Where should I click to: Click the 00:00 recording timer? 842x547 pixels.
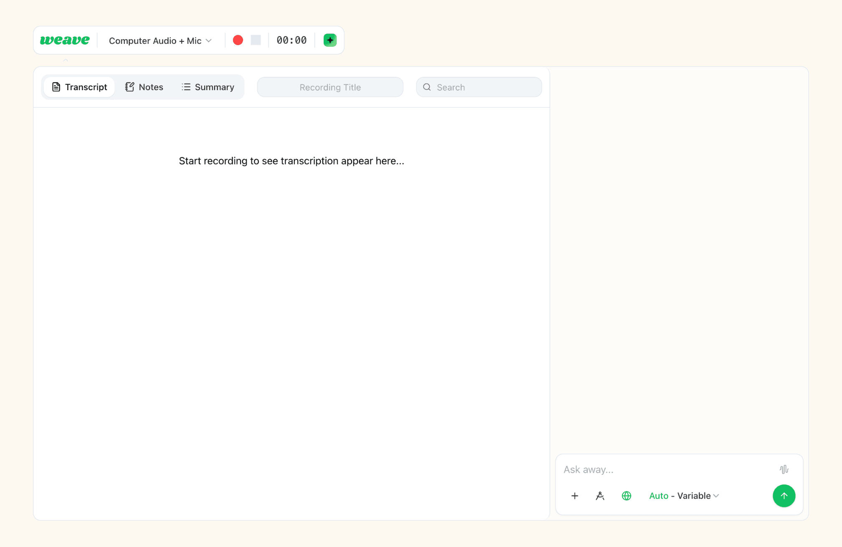coord(292,40)
